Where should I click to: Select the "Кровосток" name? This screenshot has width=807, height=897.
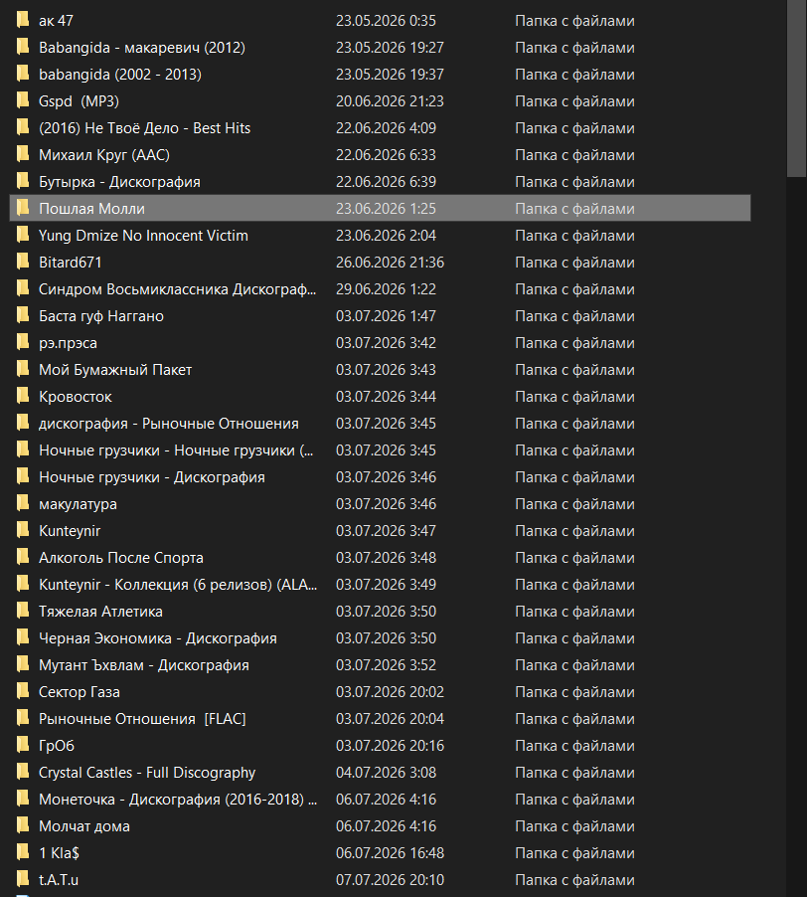click(76, 397)
